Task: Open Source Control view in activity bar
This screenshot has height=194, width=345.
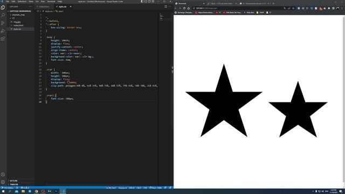Action: click(3, 23)
